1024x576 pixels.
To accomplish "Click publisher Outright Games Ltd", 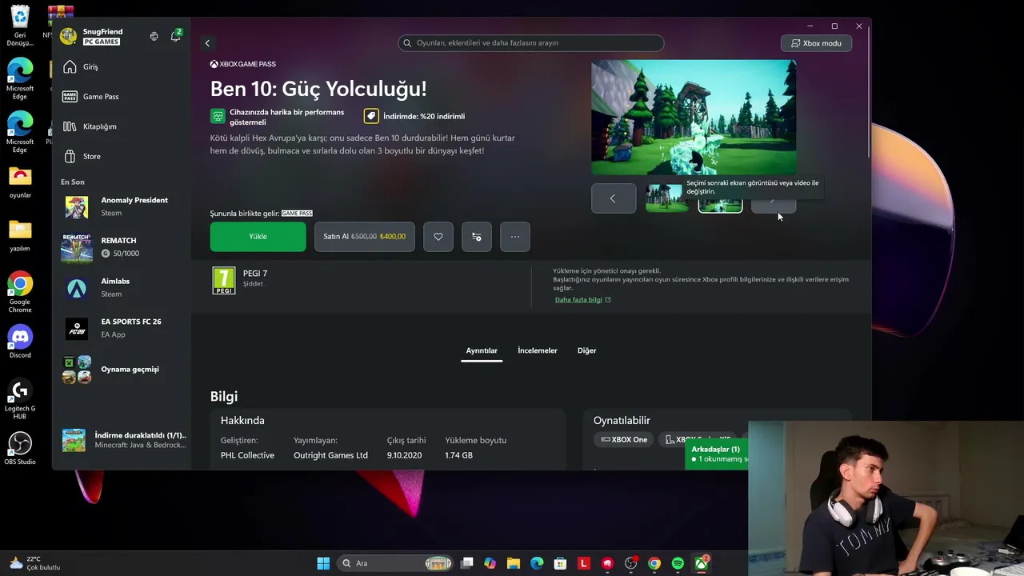I will point(330,455).
